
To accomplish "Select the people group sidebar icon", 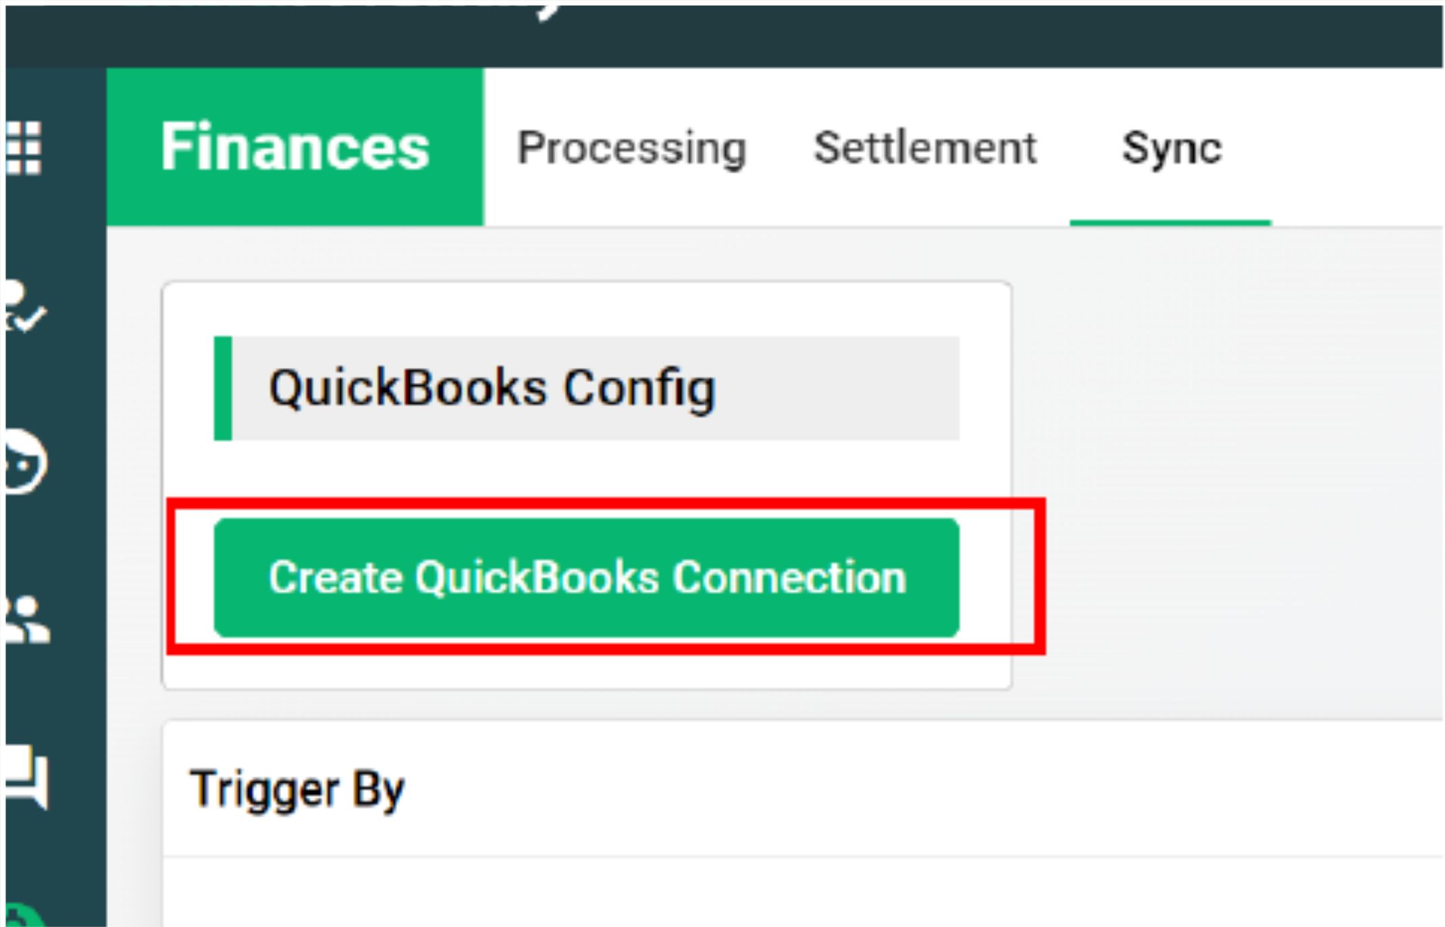I will (x=27, y=619).
